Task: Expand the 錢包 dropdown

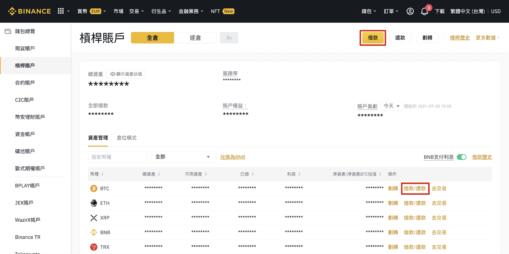Action: [369, 11]
